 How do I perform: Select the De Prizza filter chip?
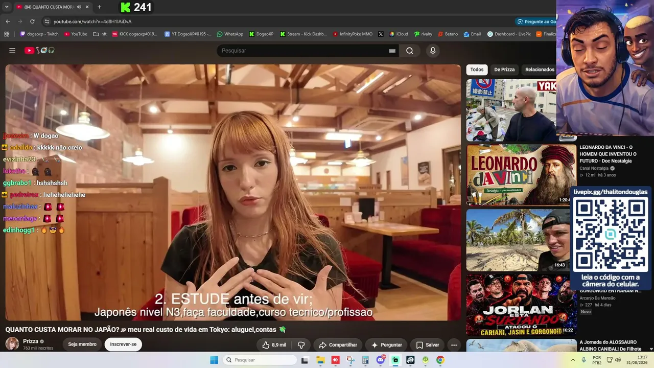[504, 70]
